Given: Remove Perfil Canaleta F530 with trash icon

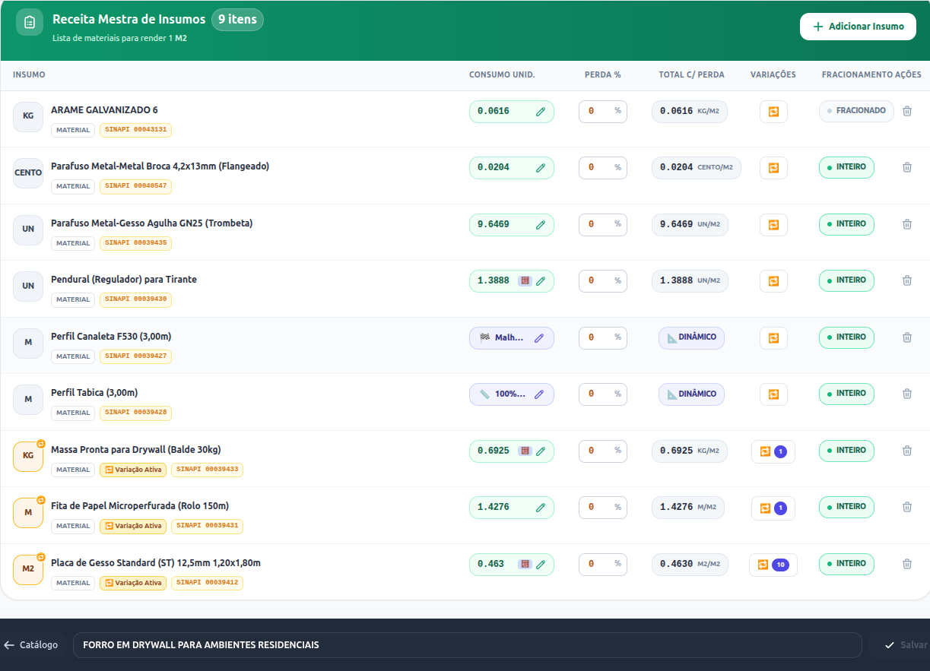Looking at the screenshot, I should click(906, 337).
